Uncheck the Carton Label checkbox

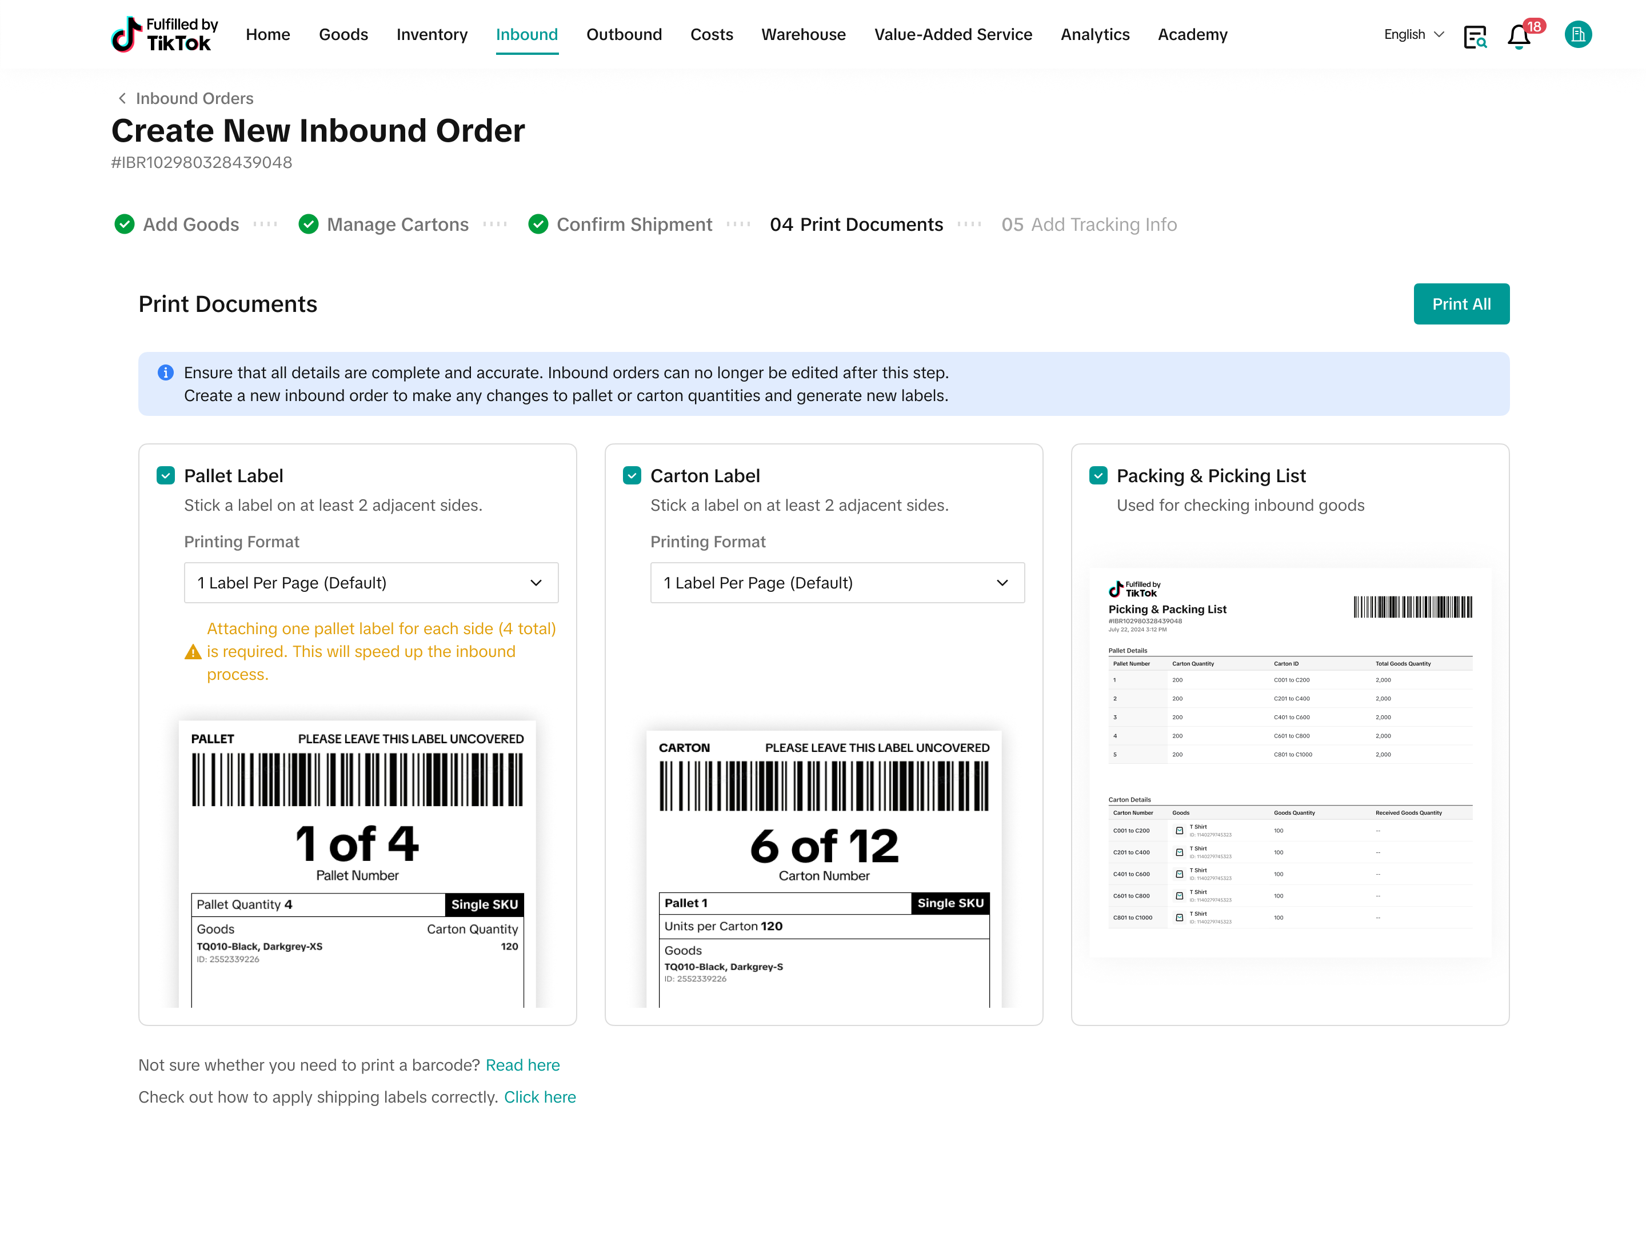(x=632, y=476)
